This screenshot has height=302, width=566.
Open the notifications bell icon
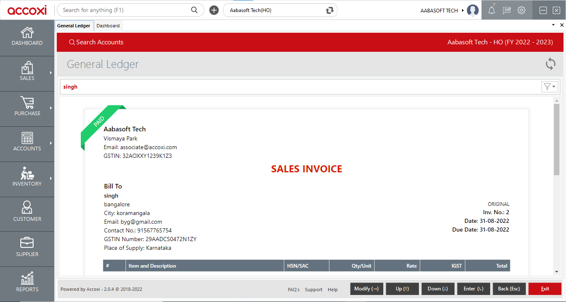click(x=491, y=10)
